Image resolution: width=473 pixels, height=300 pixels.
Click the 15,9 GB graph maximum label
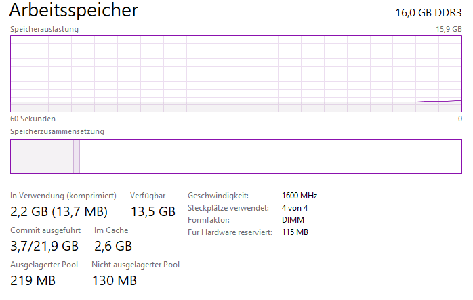coord(449,29)
